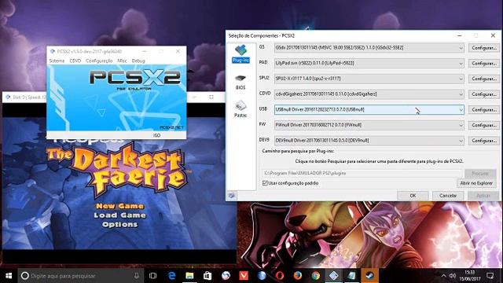
Task: Click Cortana microphone icon in search box
Action: (x=137, y=276)
